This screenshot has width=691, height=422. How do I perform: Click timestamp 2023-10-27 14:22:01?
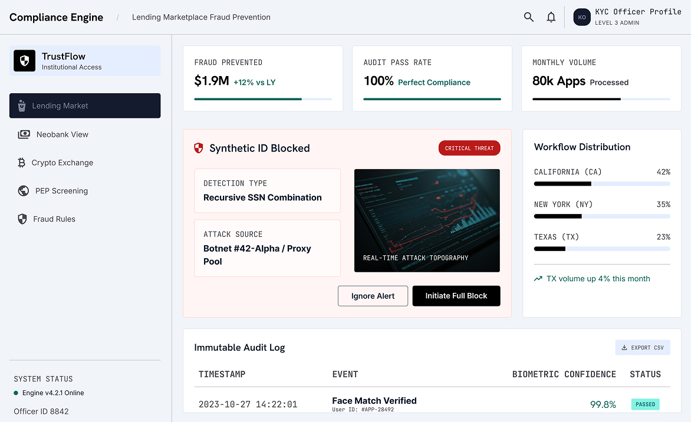tap(248, 404)
